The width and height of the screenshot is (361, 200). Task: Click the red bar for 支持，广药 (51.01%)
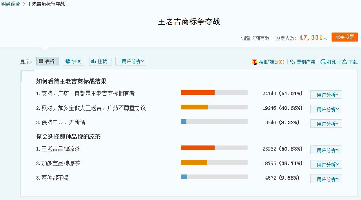click(198, 93)
